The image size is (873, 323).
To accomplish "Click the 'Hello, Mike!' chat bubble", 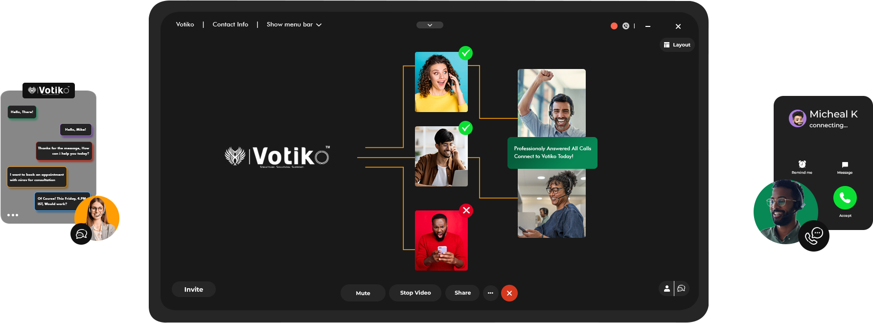I will click(75, 130).
